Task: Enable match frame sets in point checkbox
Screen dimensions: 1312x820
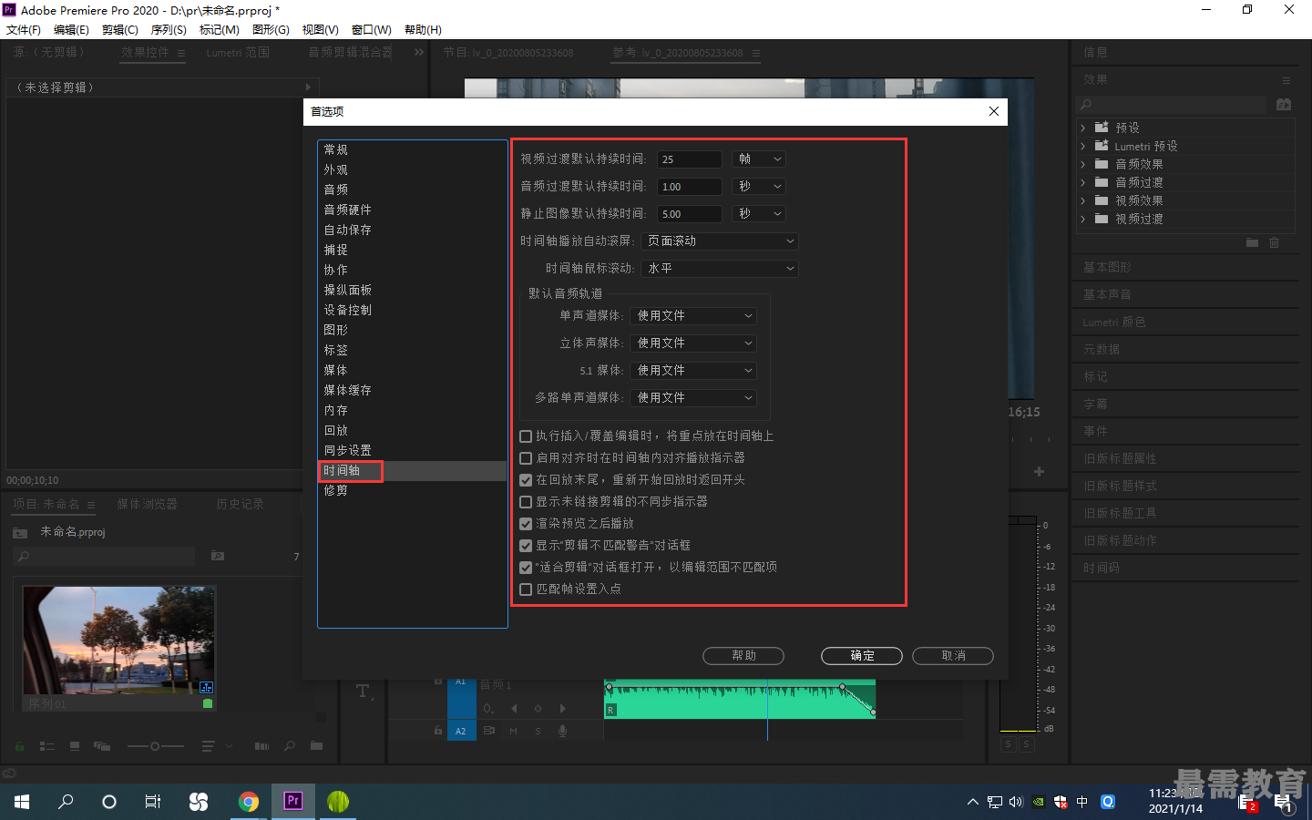Action: (526, 589)
